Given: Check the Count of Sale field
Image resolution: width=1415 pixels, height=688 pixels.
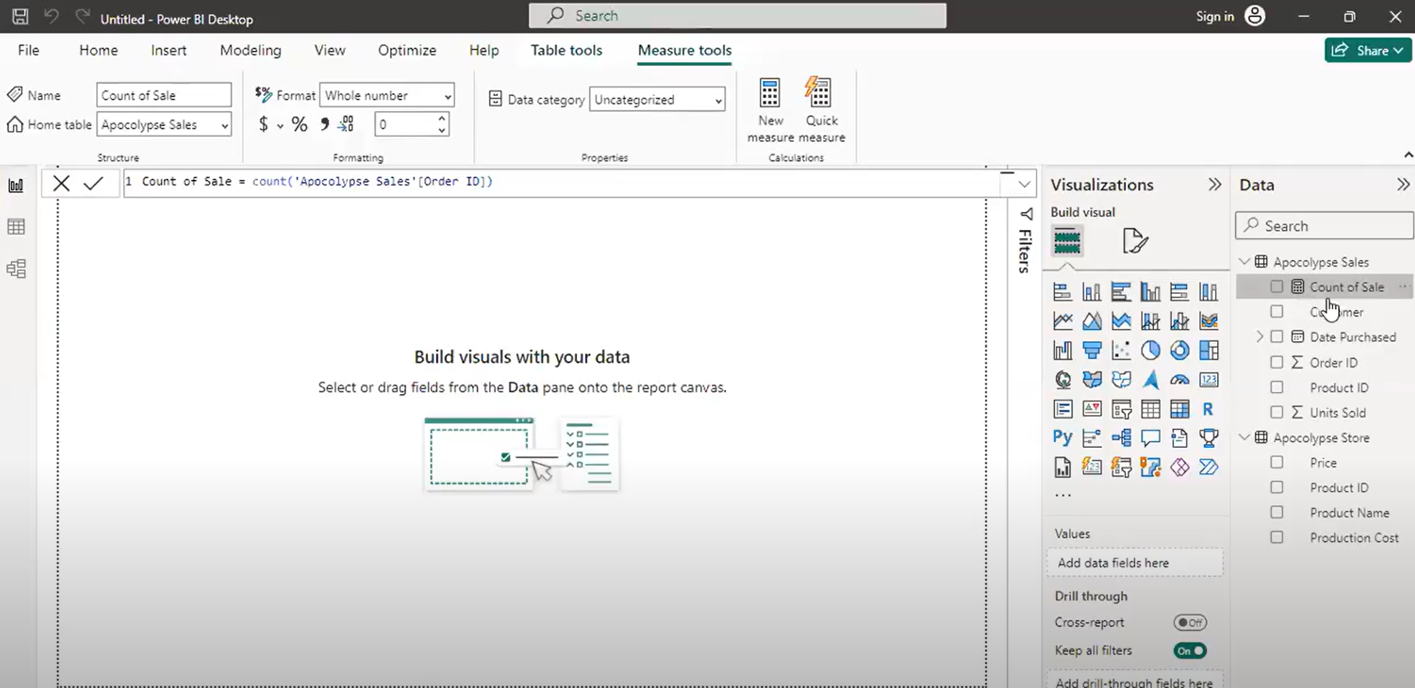Looking at the screenshot, I should (x=1277, y=286).
